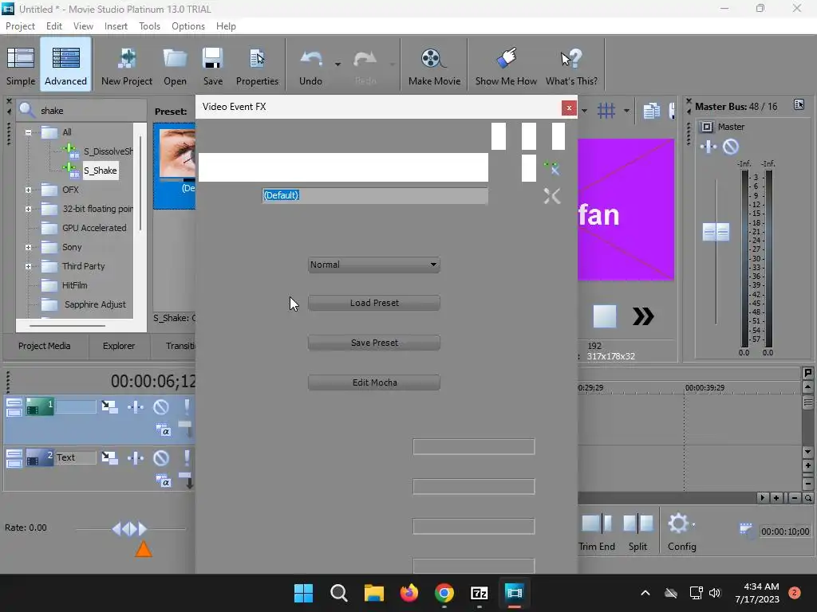
Task: Create a New Project
Action: (127, 66)
